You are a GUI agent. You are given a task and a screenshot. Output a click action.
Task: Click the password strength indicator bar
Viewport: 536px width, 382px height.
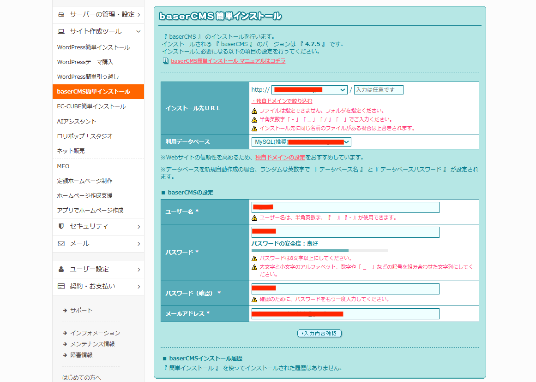[319, 250]
